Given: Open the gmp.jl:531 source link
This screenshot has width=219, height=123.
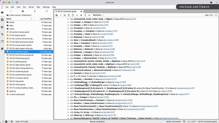Looking at the screenshot, I should (131, 19).
